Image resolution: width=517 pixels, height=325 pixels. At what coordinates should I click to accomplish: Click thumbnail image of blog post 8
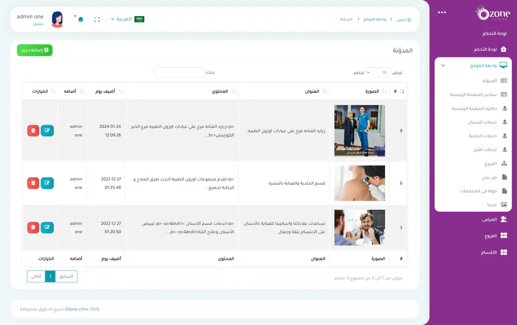359,131
